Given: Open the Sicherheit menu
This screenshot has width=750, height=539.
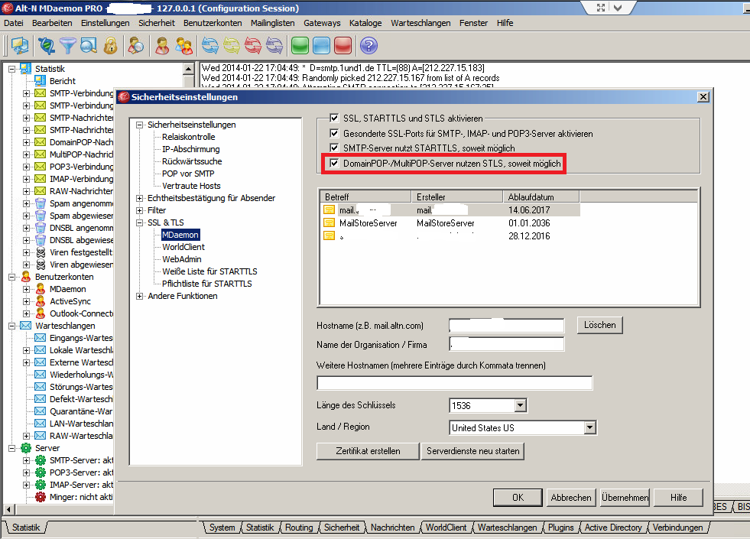Looking at the screenshot, I should pos(157,23).
